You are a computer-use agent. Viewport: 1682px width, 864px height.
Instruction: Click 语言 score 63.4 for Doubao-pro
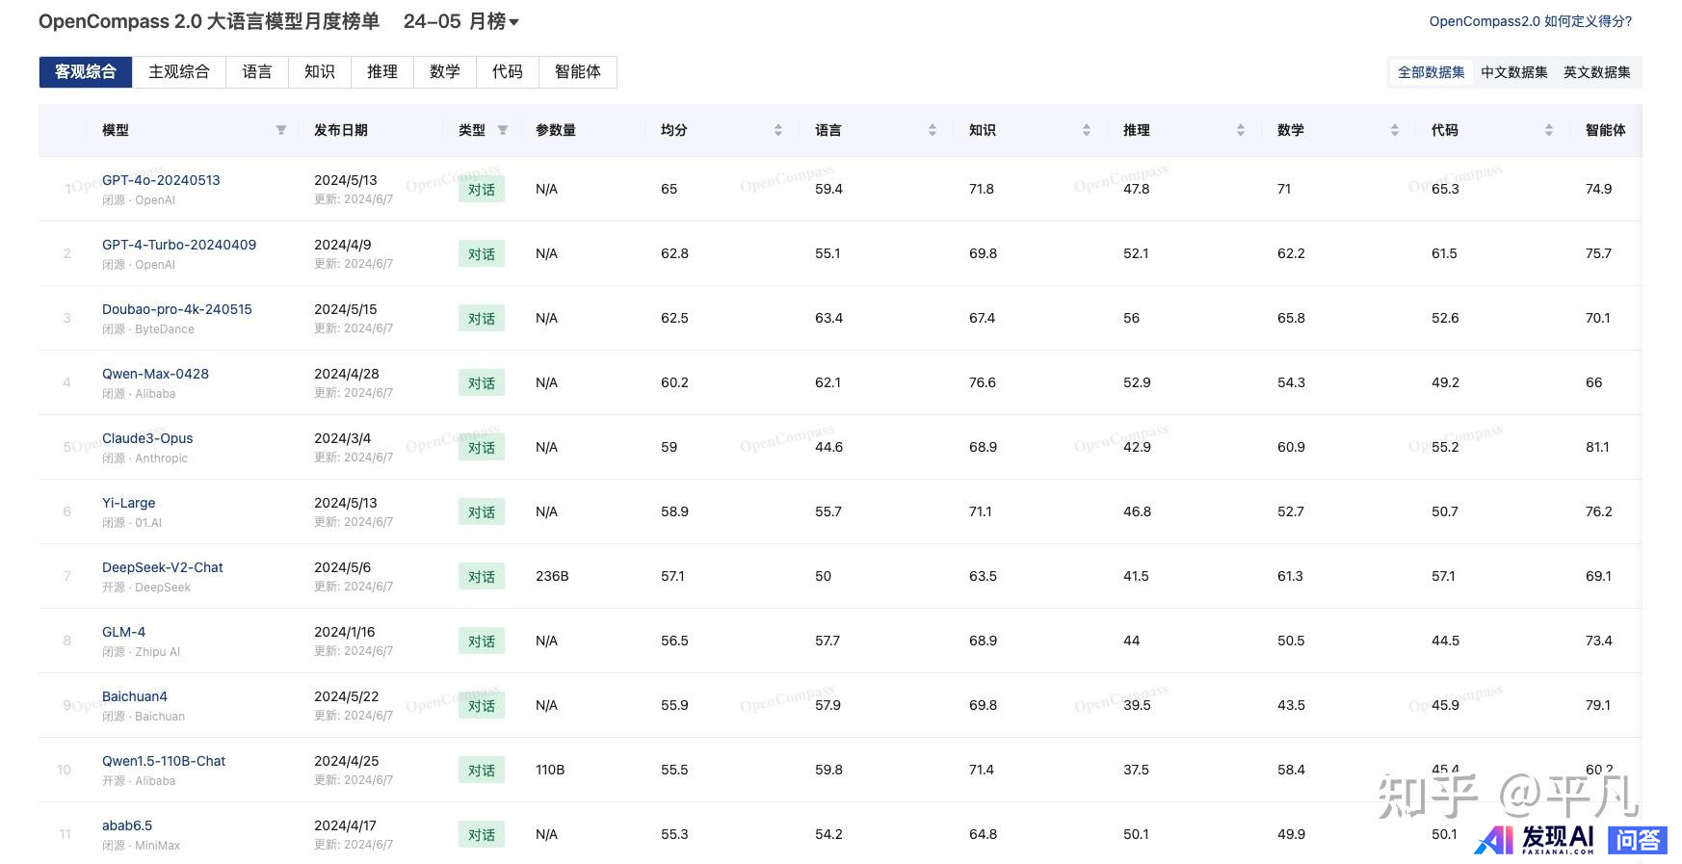click(x=828, y=318)
